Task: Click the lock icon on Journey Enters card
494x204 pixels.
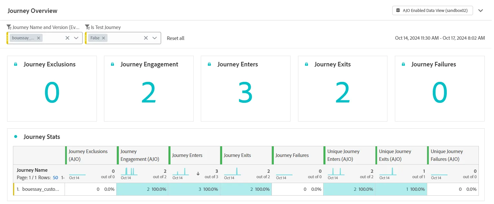Action: tap(209, 64)
